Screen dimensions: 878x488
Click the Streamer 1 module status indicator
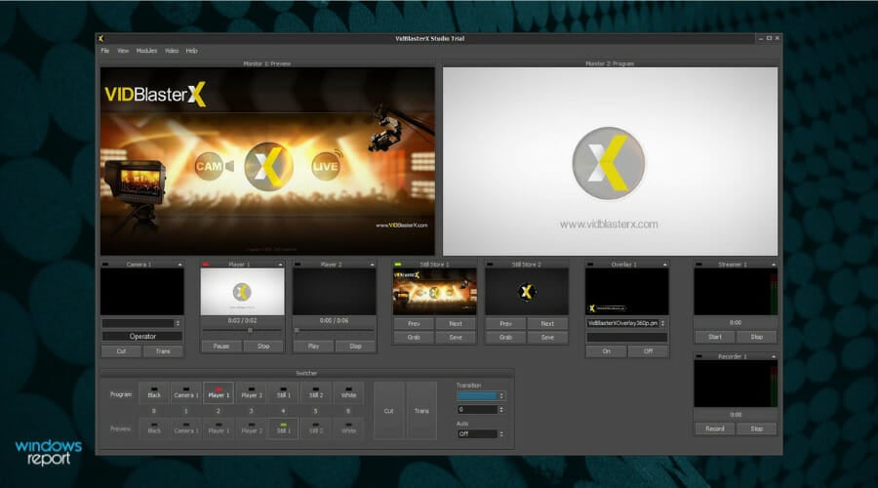click(x=698, y=264)
